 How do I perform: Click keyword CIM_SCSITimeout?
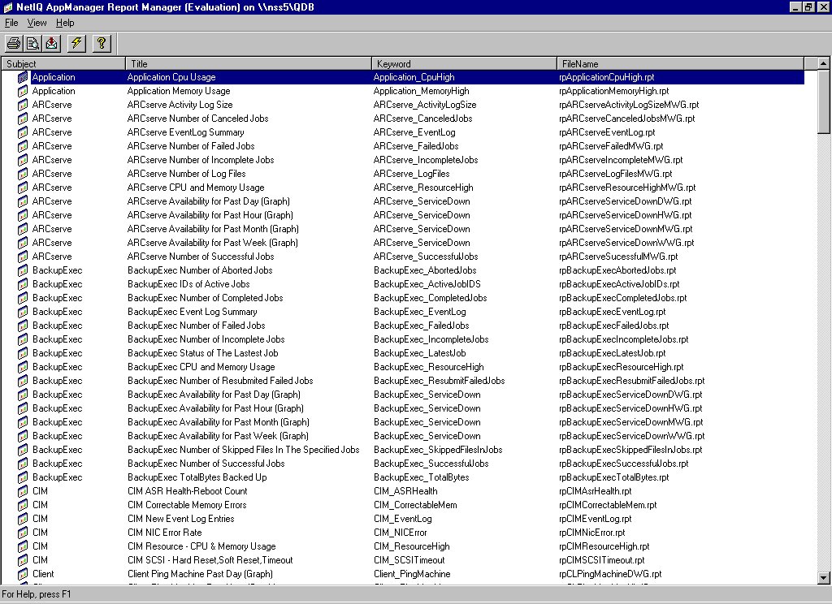pyautogui.click(x=409, y=560)
